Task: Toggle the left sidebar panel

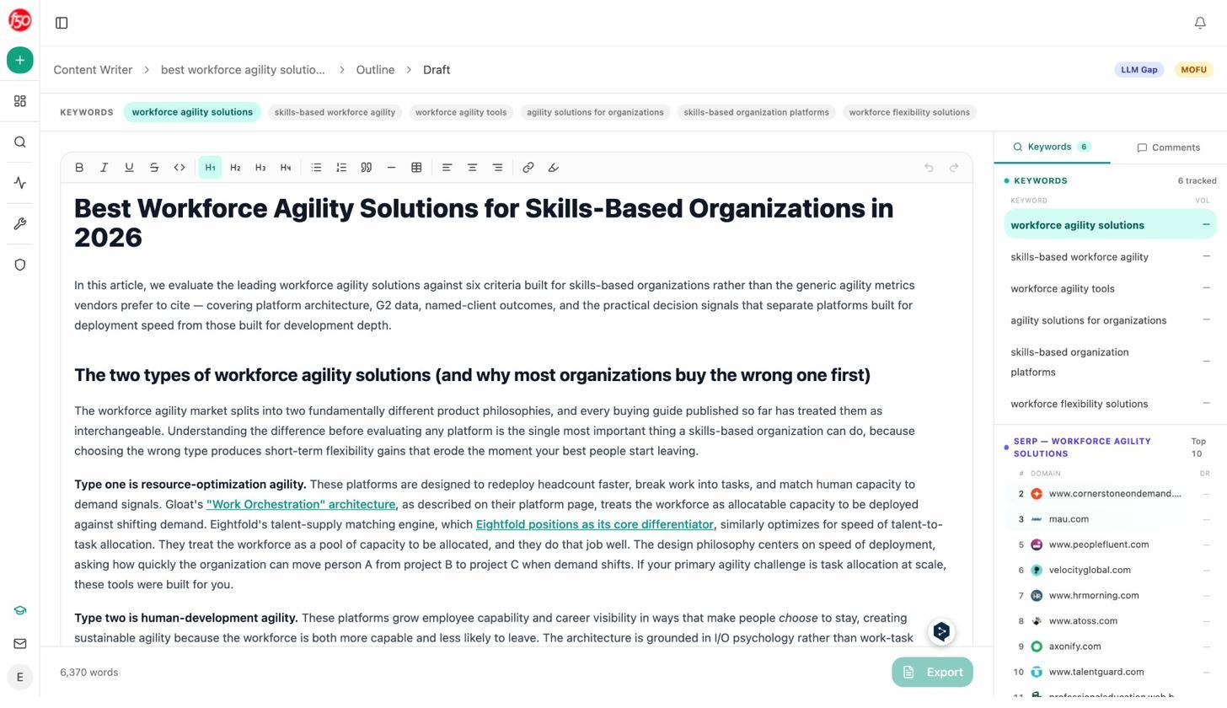Action: coord(62,23)
